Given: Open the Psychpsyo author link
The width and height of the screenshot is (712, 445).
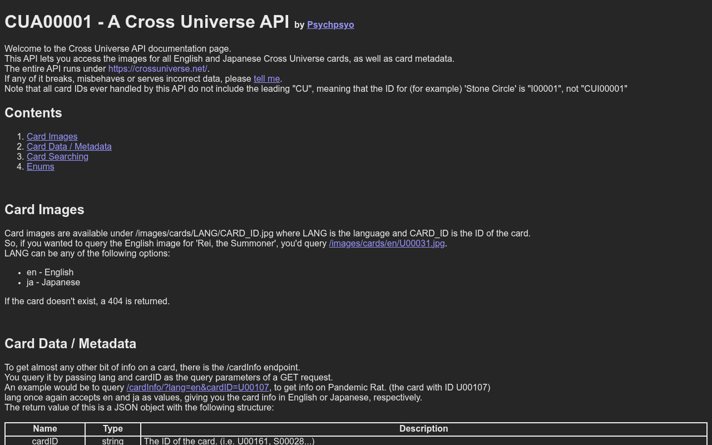Looking at the screenshot, I should (330, 24).
